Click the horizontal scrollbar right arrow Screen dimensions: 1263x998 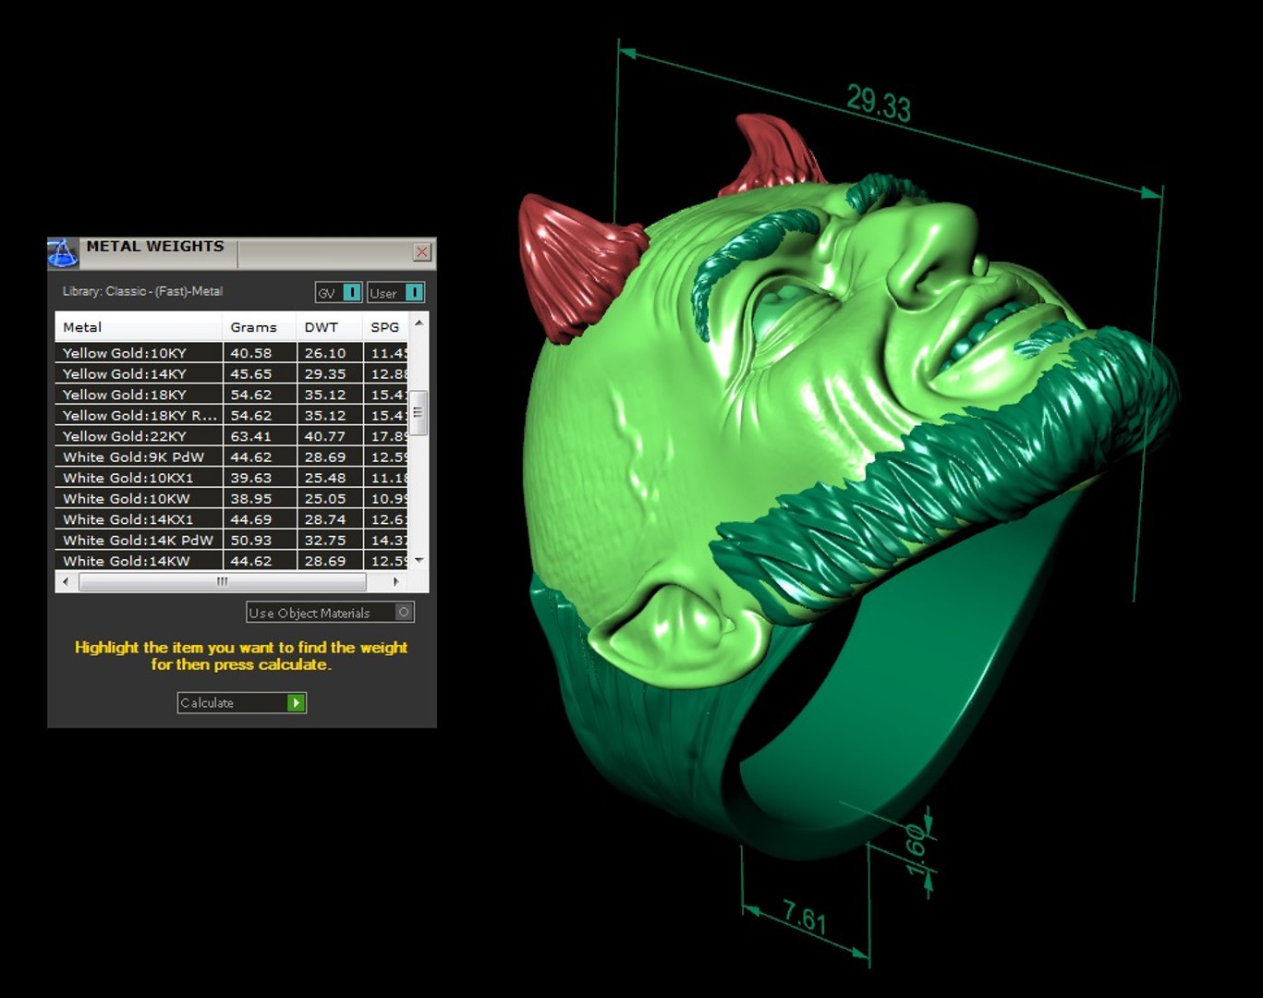395,581
